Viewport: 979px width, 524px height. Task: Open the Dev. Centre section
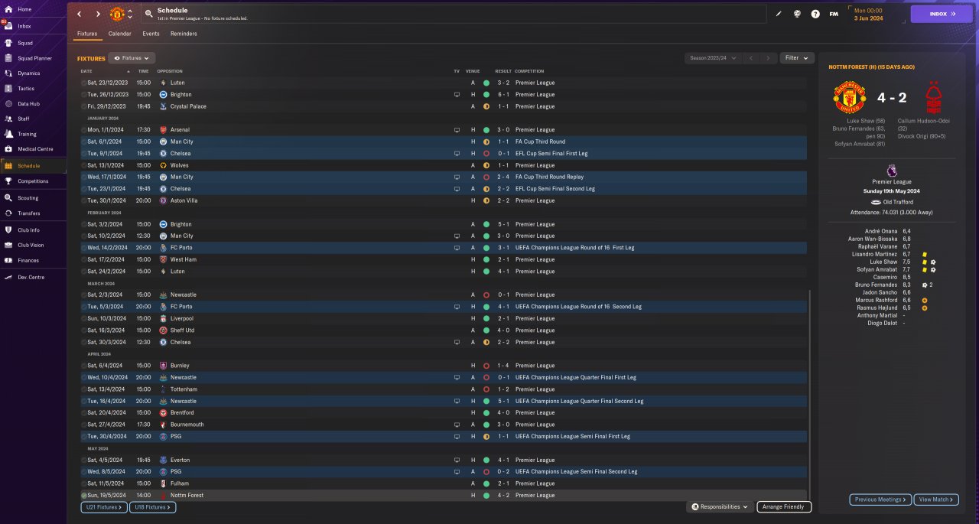(33, 277)
